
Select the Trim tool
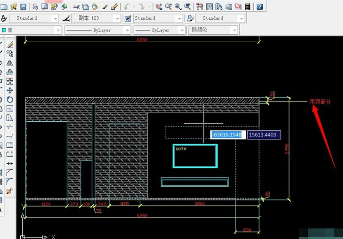coord(10,127)
